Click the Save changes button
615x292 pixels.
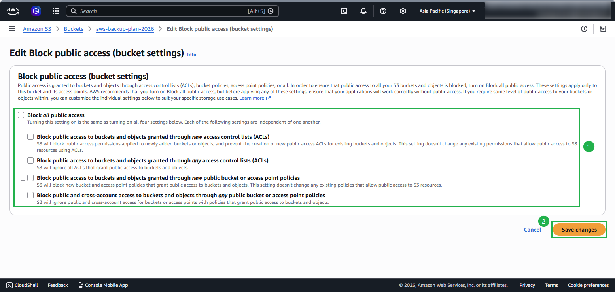point(579,230)
